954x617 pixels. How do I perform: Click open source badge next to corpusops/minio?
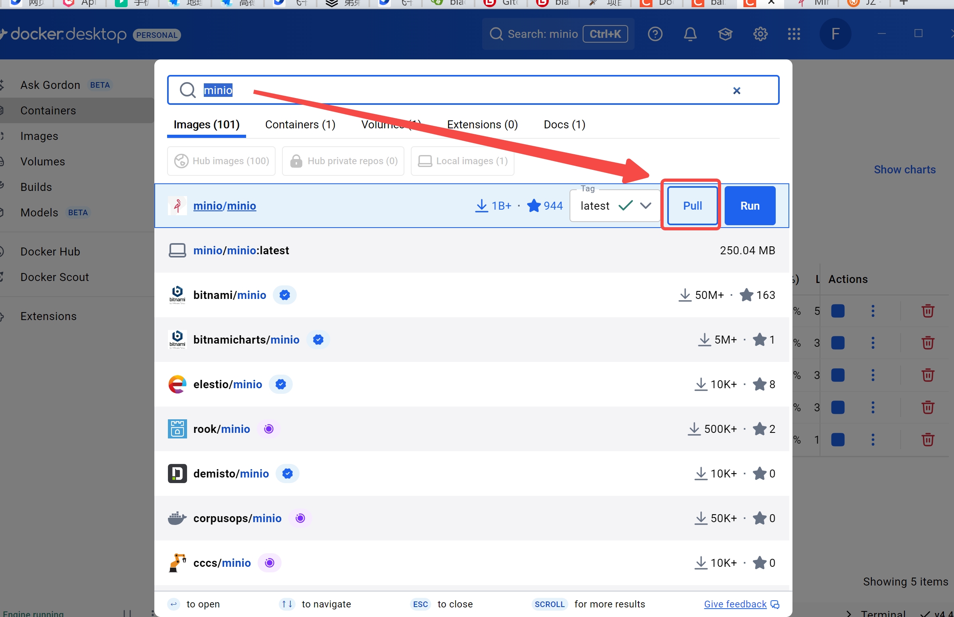tap(300, 519)
